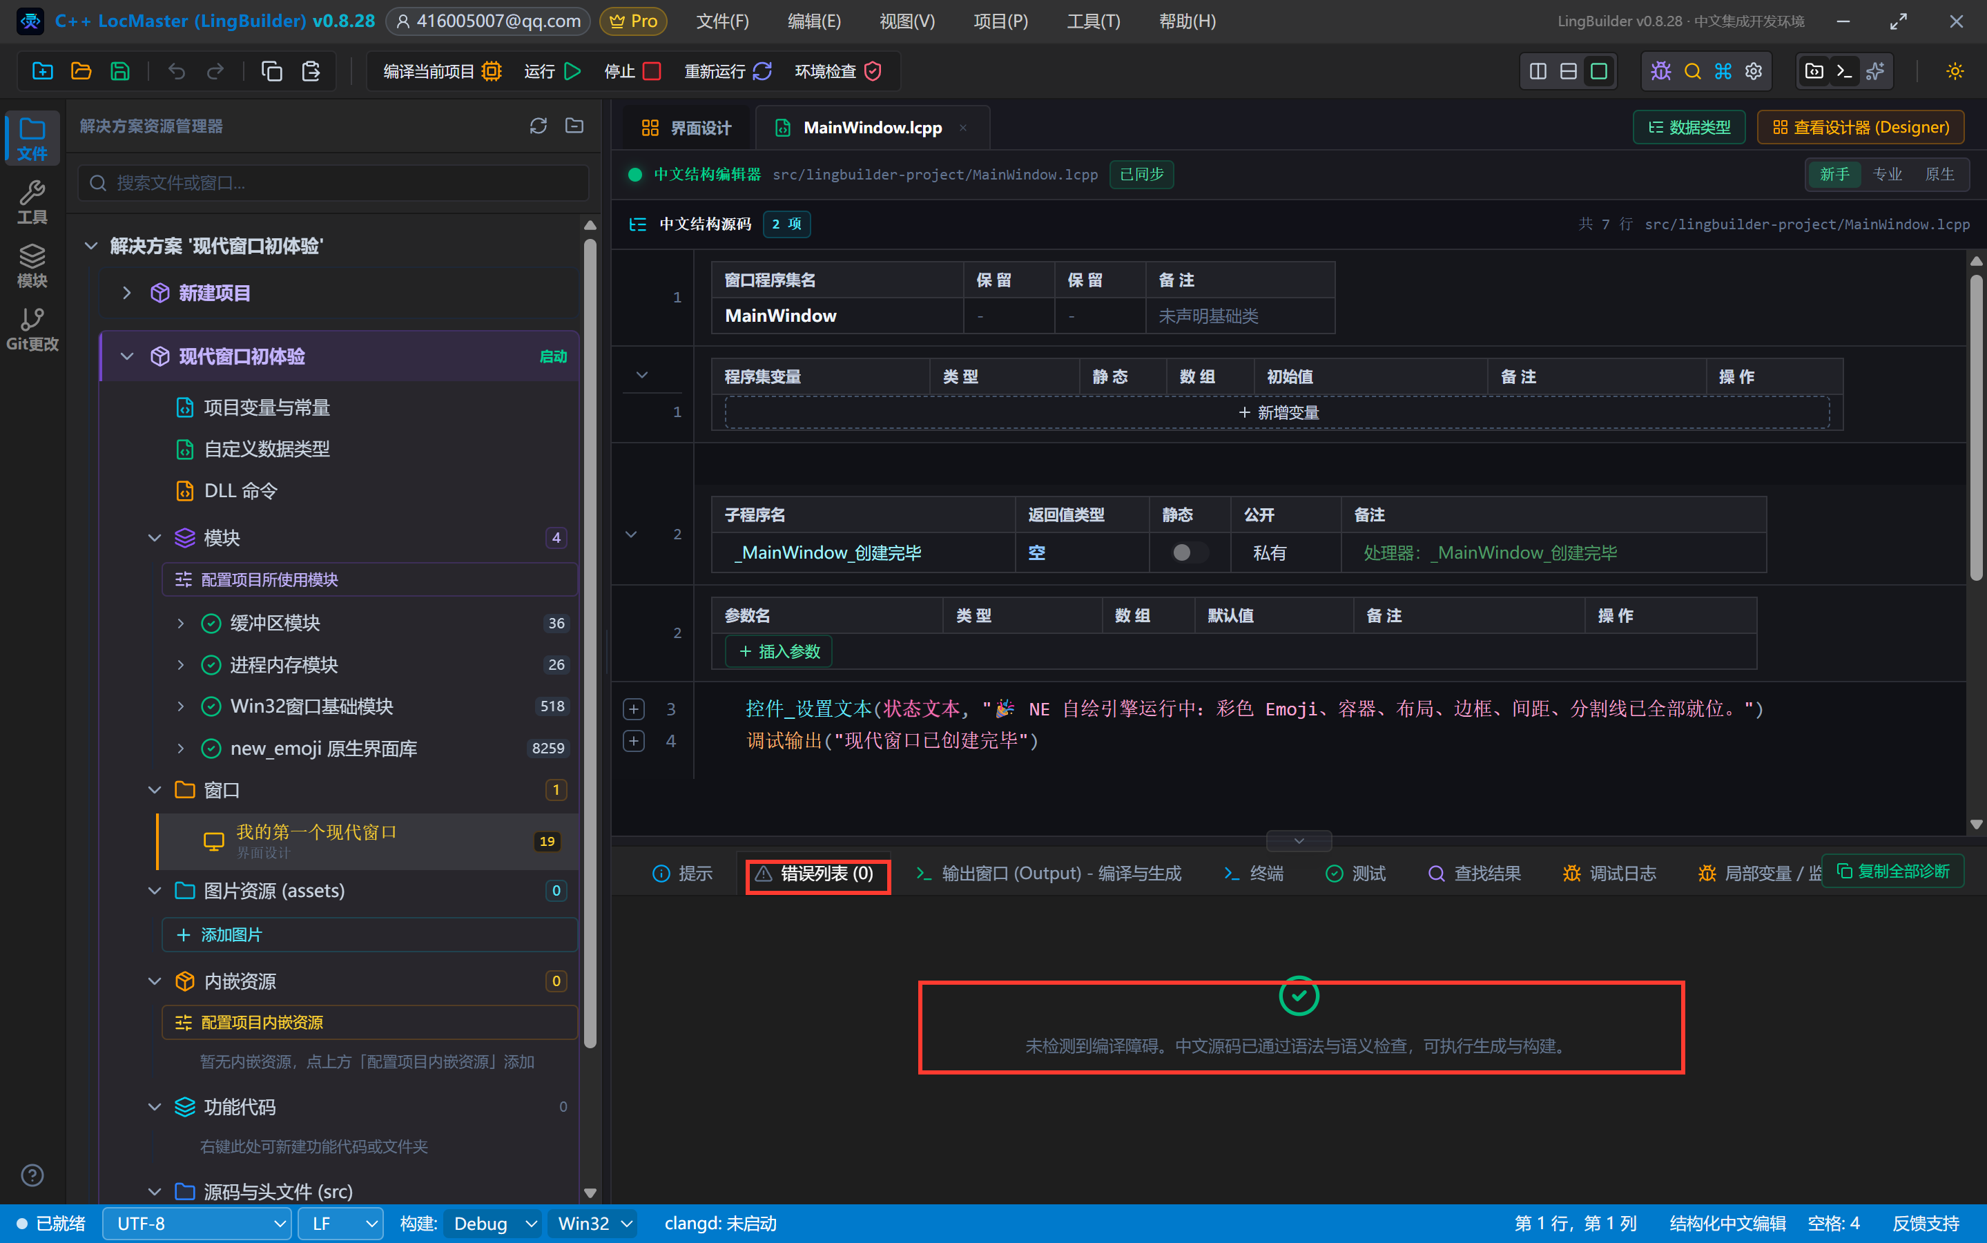Open the 项目(P) menu
1987x1243 pixels.
tap(1000, 21)
